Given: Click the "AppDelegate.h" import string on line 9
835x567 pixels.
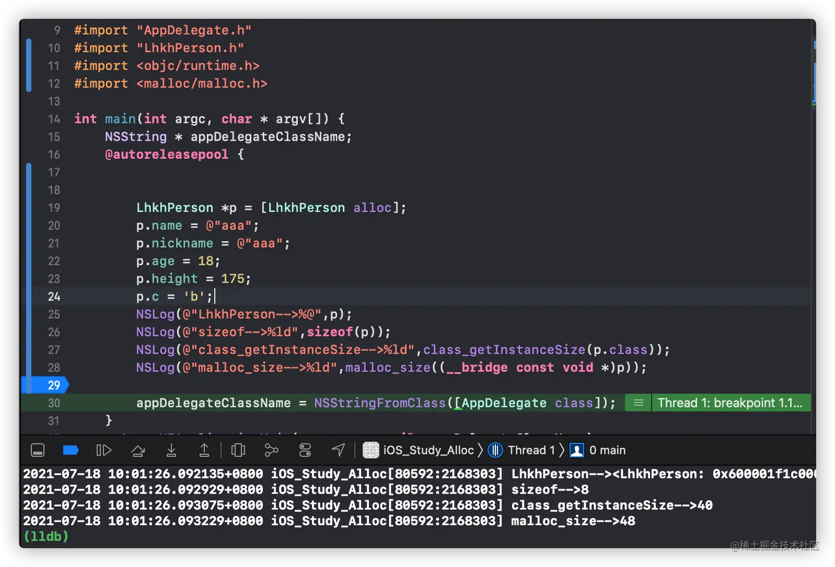Looking at the screenshot, I should click(194, 30).
